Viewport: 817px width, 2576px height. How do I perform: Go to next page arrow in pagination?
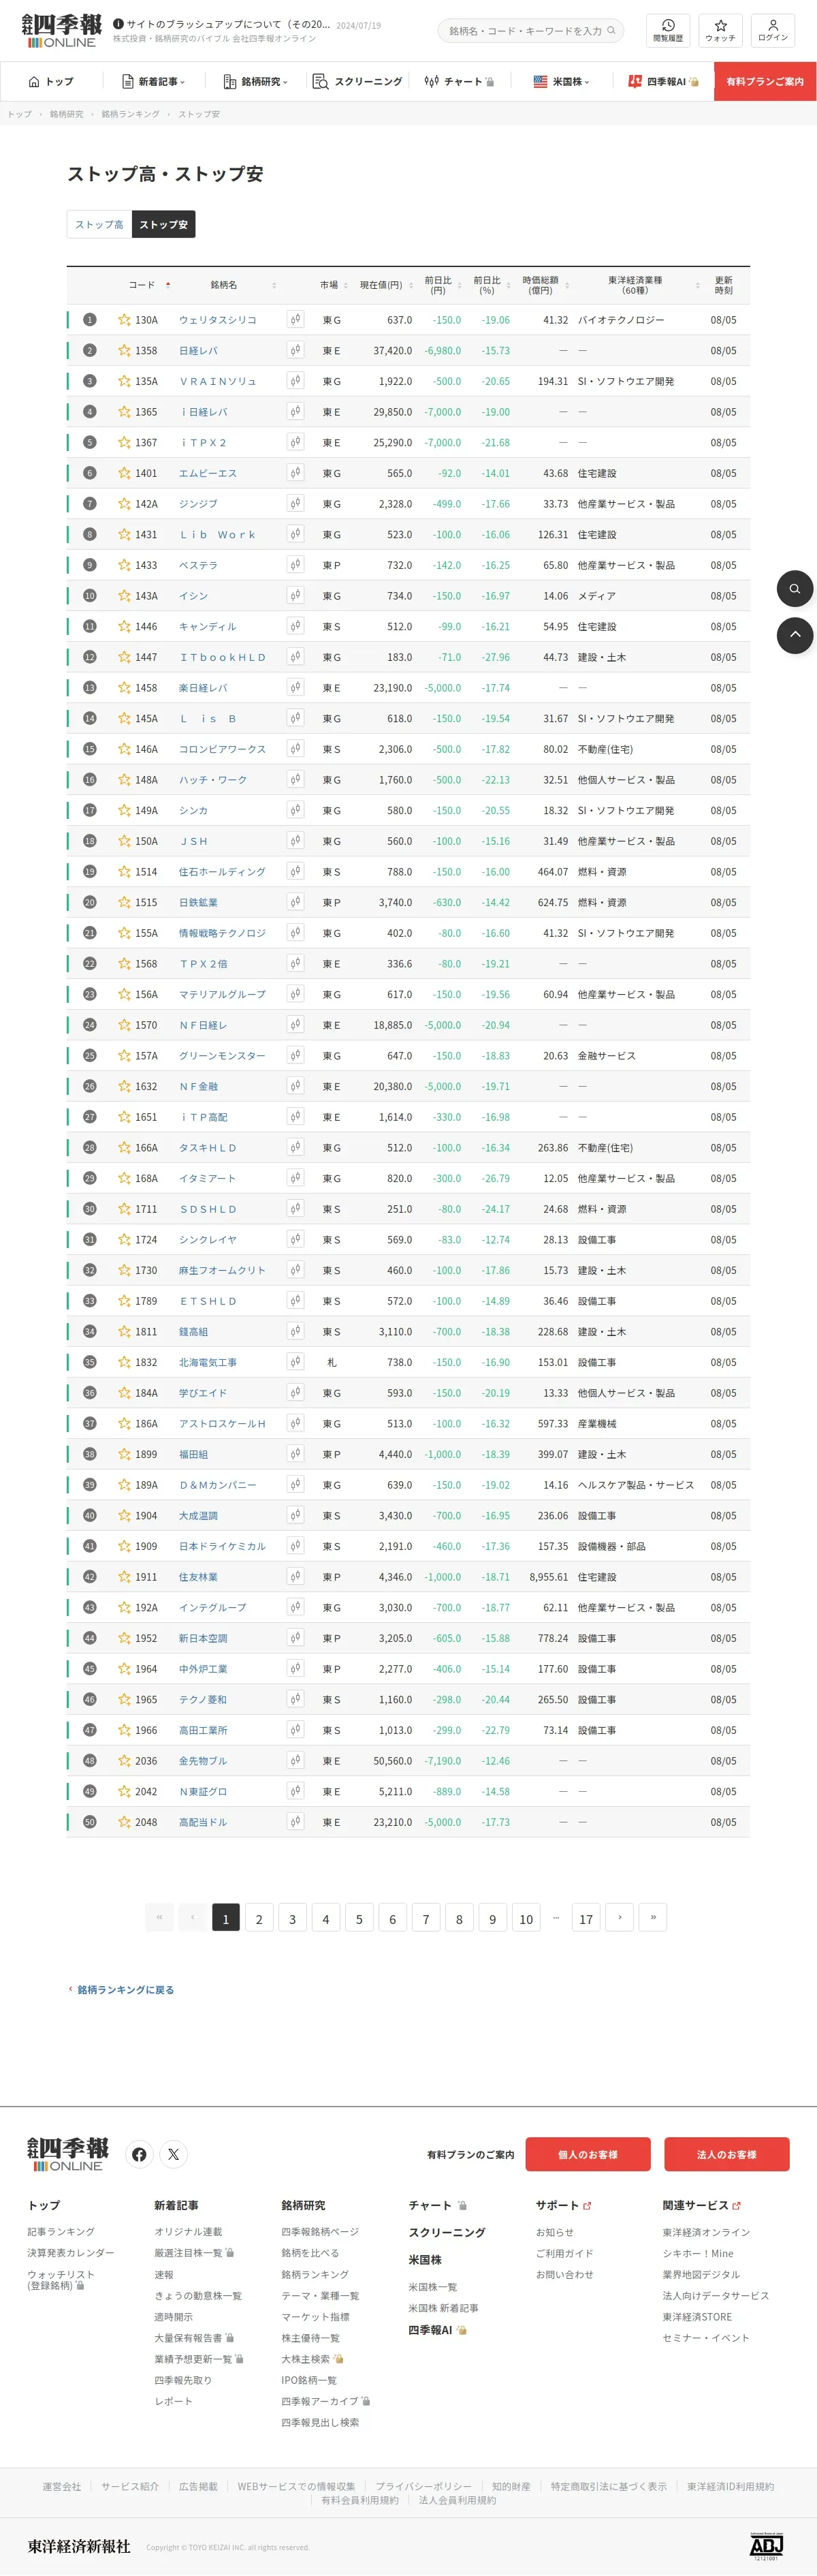[x=620, y=1917]
